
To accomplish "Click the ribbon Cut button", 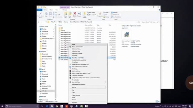I will click(x=55, y=13).
